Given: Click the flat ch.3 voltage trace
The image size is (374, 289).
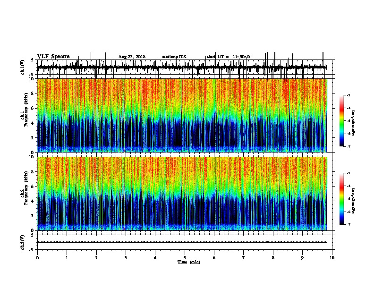Looking at the screenshot, I should 182,242.
